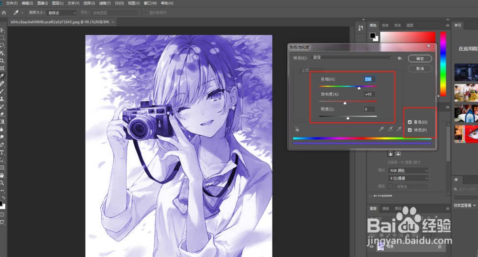Switch to the 渐变 gradients tab
The height and width of the screenshot is (257, 478).
tap(397, 25)
